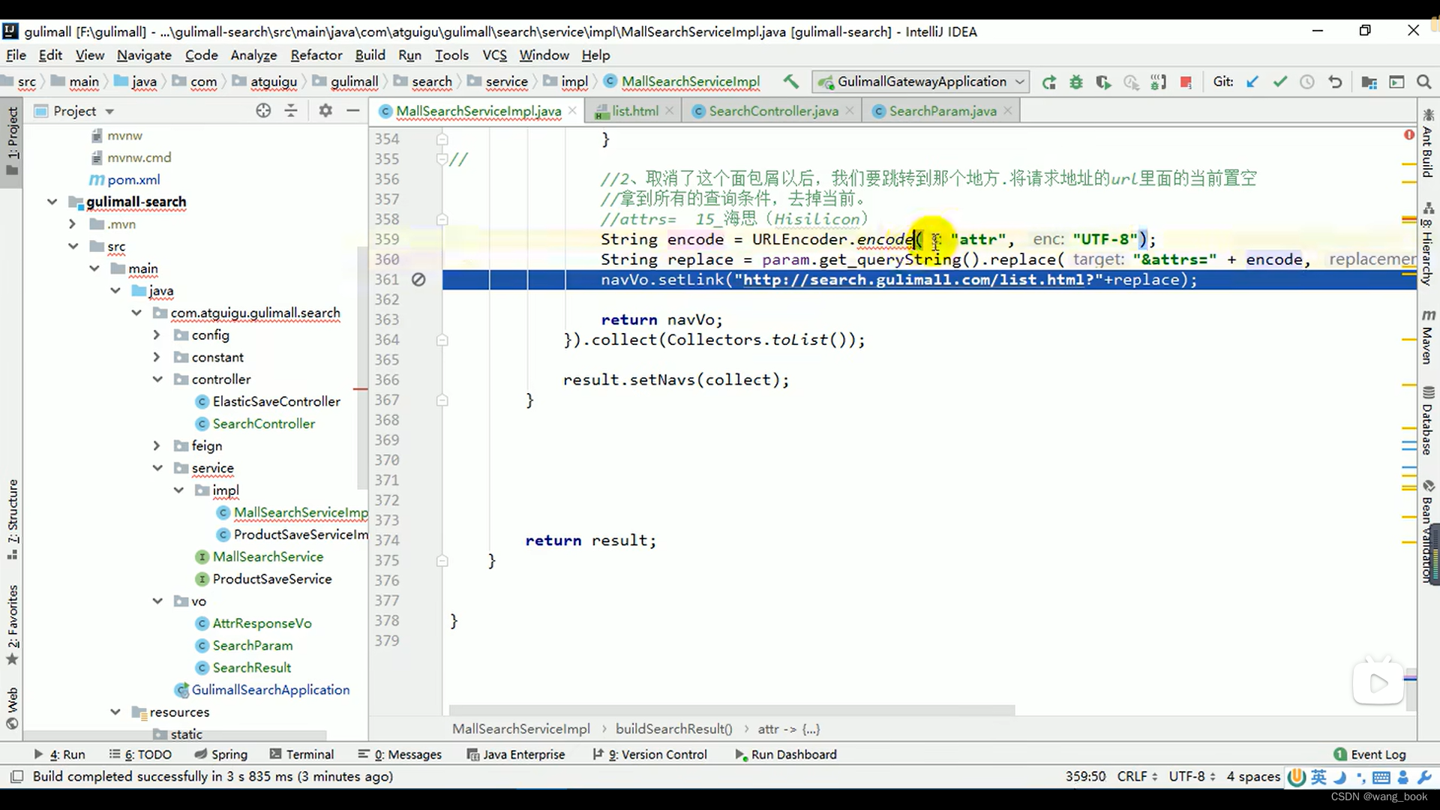The height and width of the screenshot is (810, 1440).
Task: Click the Build project hammer icon
Action: point(790,82)
